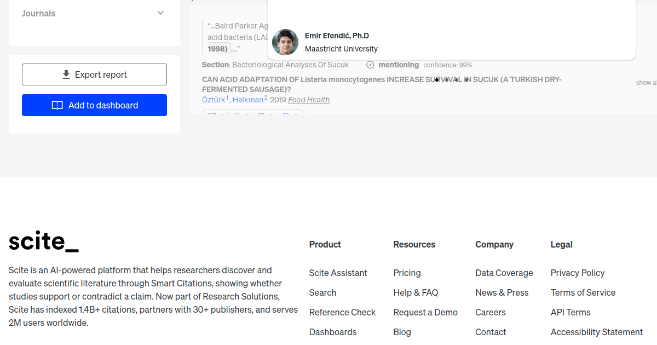This screenshot has height=345, width=657.
Task: Open the Pricing page link
Action: click(x=407, y=273)
